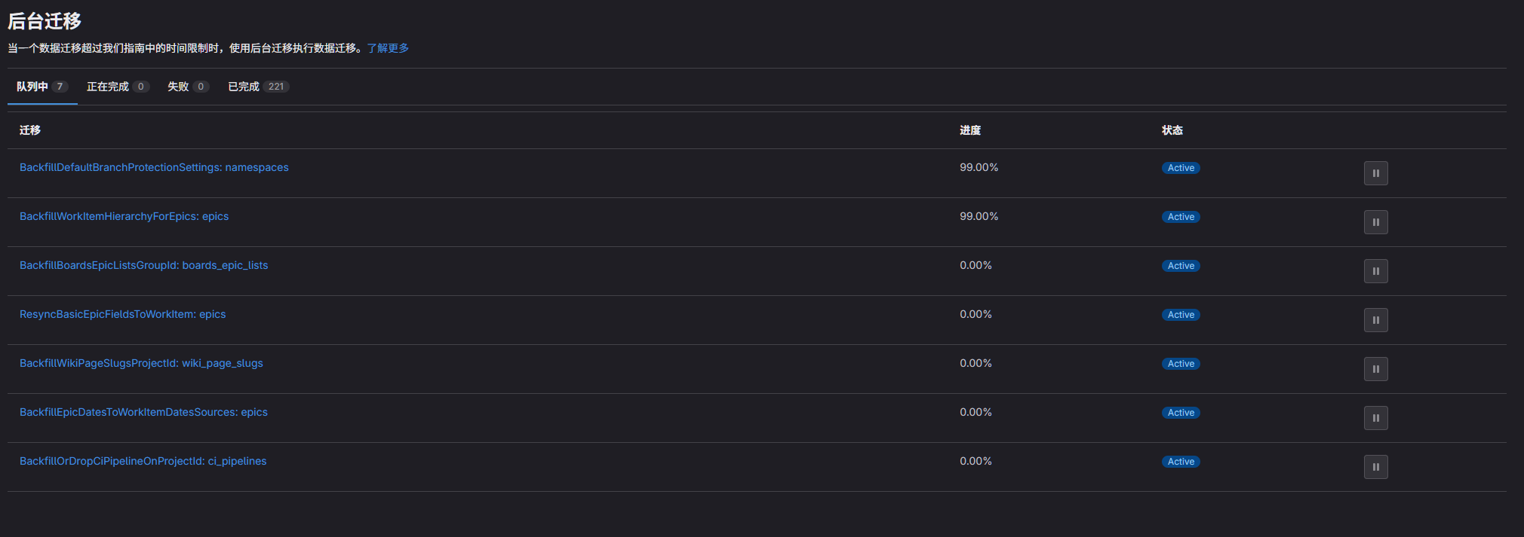This screenshot has width=1524, height=537.
Task: Open BackfillOrDropCiPipelineOnProjectId: ci_pipelines link
Action: pos(143,461)
